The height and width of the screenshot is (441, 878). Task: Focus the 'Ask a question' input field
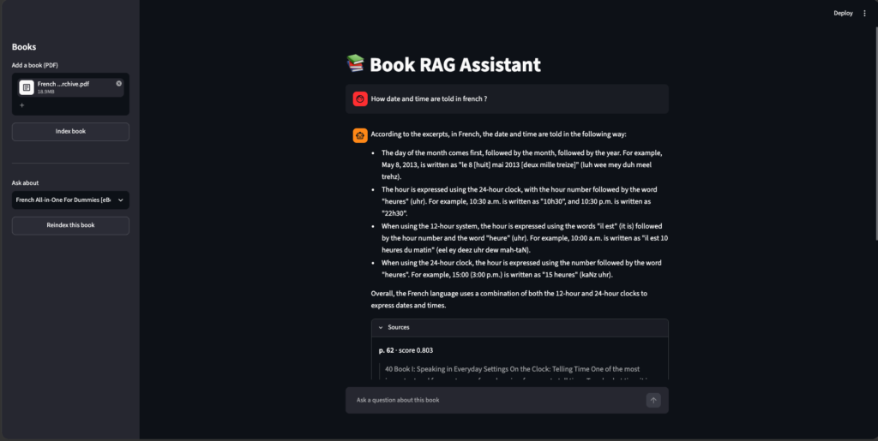(498, 400)
